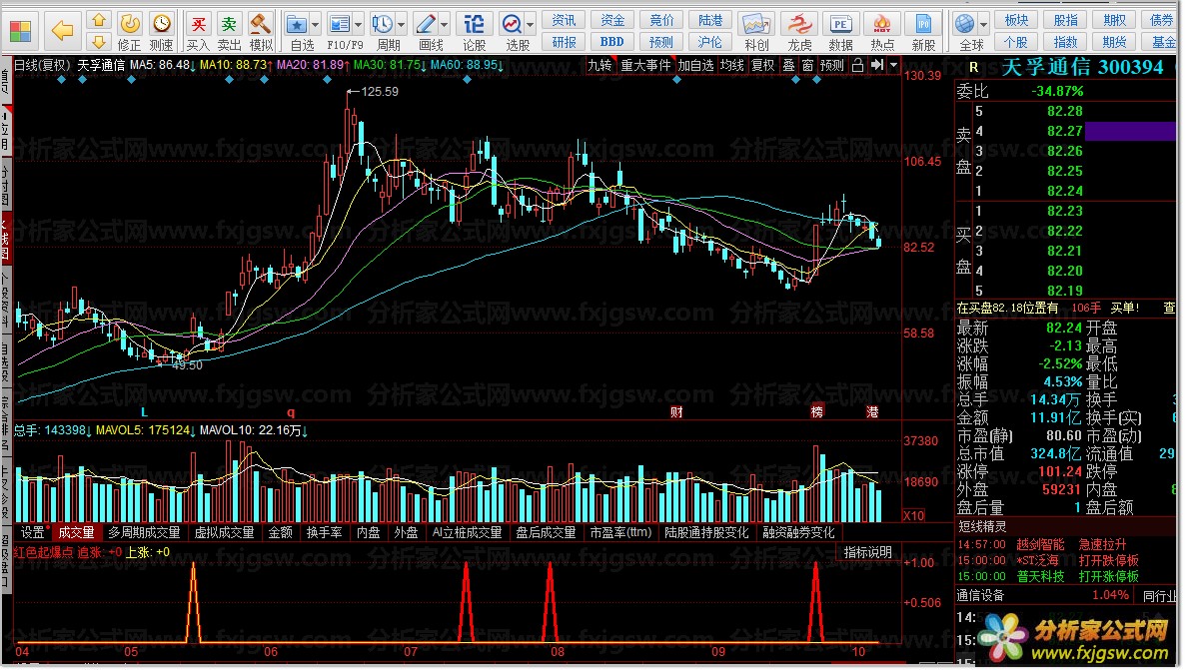Viewport: 1185px width, 670px height.
Task: Expand the 自选 dropdown arrow
Action: click(x=315, y=24)
